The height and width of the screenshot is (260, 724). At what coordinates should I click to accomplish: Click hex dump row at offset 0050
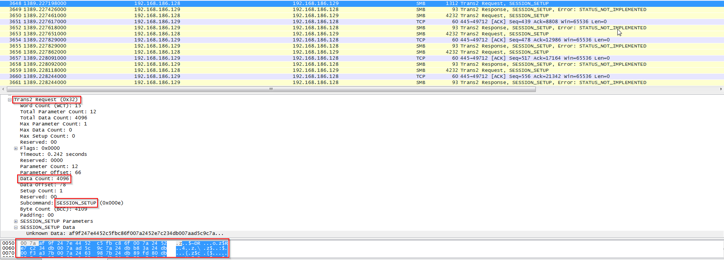115,243
